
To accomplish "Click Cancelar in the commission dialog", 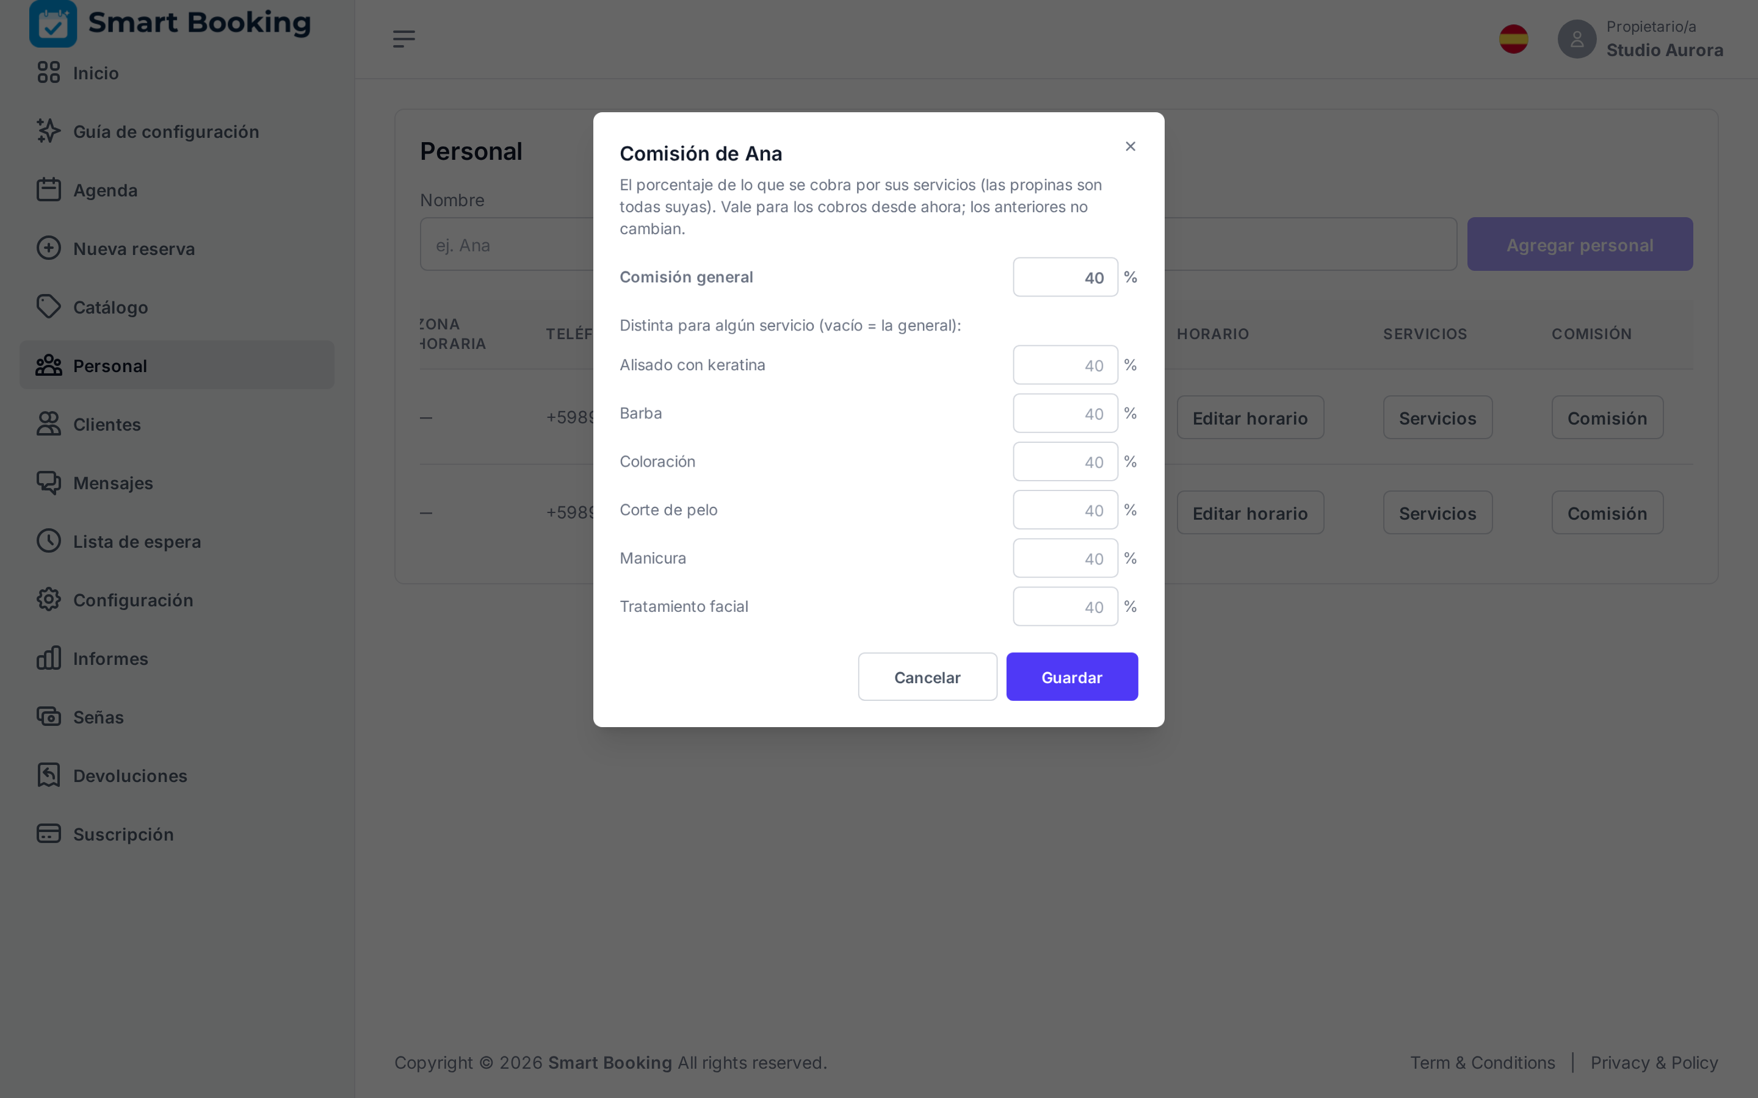I will [928, 677].
